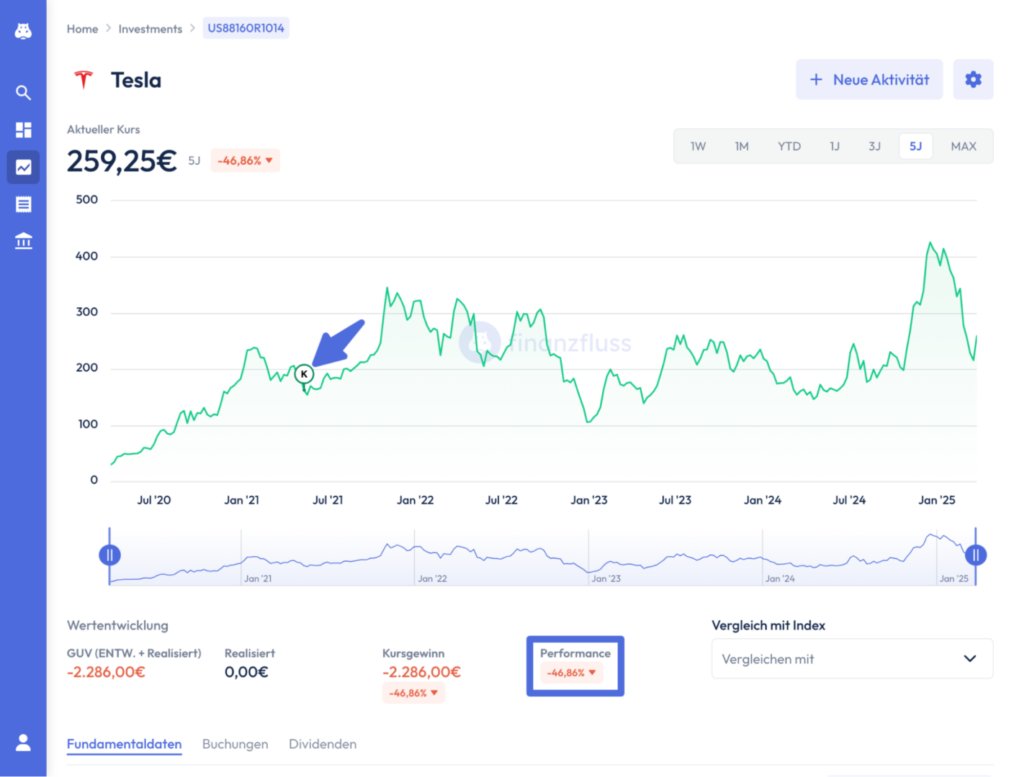Go to Investments breadcrumb

click(151, 29)
